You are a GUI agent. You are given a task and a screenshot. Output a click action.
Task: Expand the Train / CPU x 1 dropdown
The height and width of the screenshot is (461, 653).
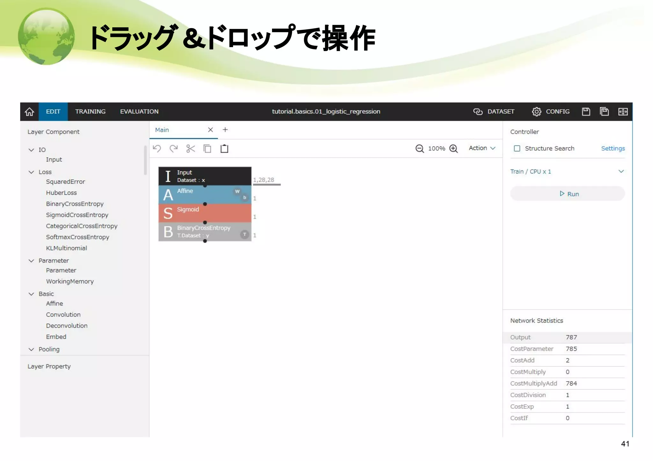pyautogui.click(x=621, y=171)
